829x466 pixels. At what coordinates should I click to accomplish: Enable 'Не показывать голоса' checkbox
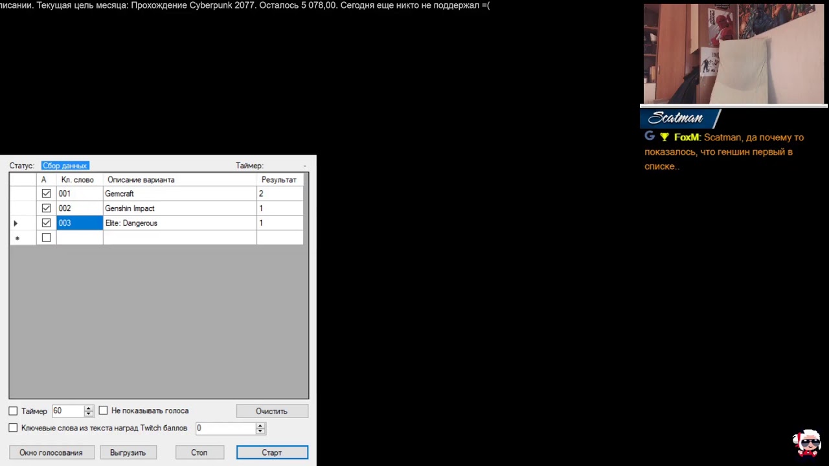[103, 411]
